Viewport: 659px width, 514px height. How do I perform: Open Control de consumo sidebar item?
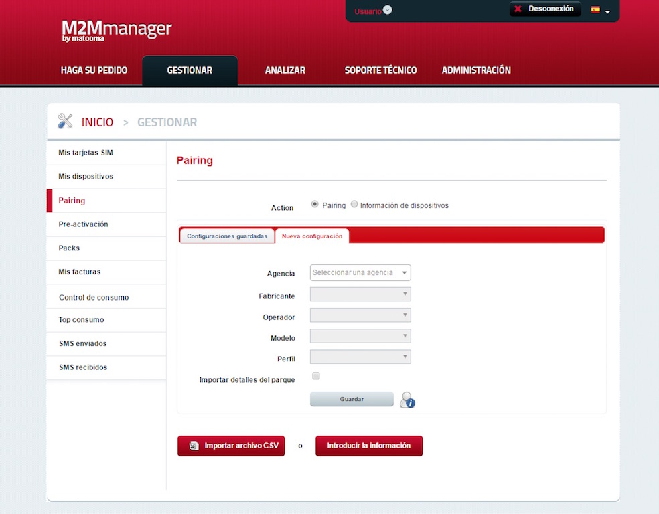pyautogui.click(x=94, y=297)
